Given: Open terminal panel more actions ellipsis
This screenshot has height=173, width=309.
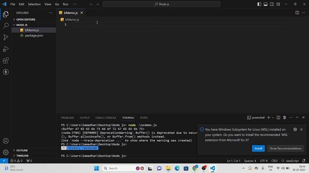Looking at the screenshot, I should (291, 118).
